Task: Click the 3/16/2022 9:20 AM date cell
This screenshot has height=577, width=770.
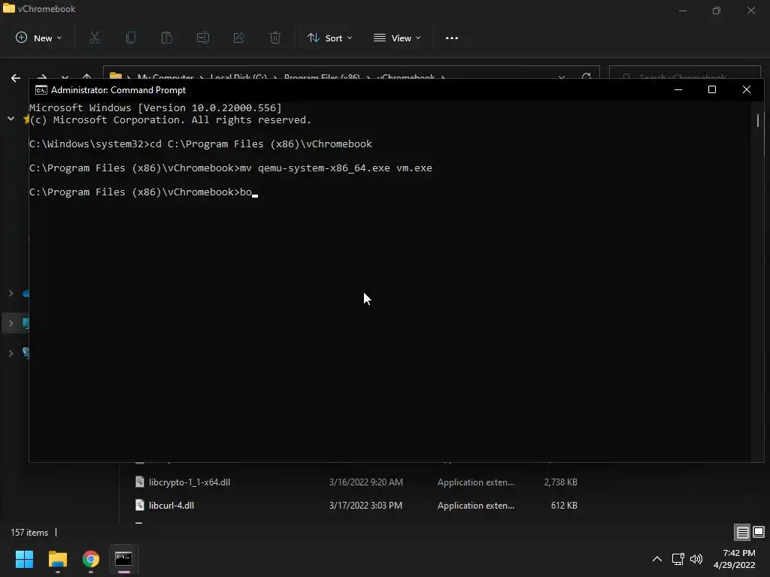Action: point(366,482)
